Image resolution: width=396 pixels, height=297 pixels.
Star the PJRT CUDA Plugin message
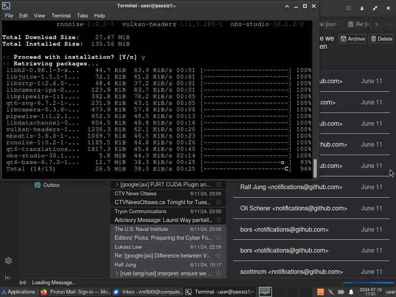218,184
